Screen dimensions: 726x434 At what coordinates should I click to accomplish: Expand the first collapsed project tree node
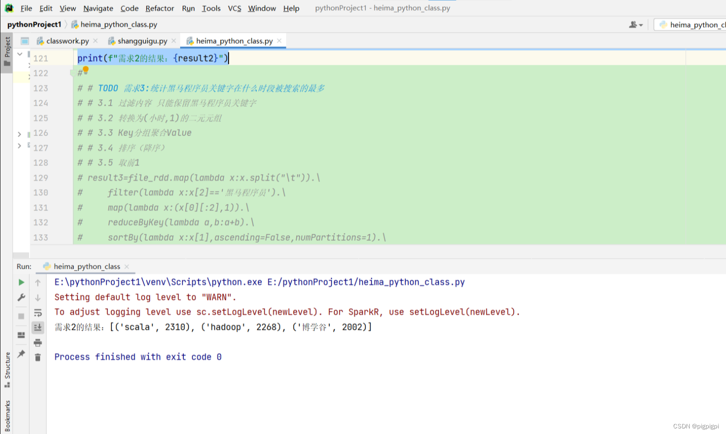(19, 134)
